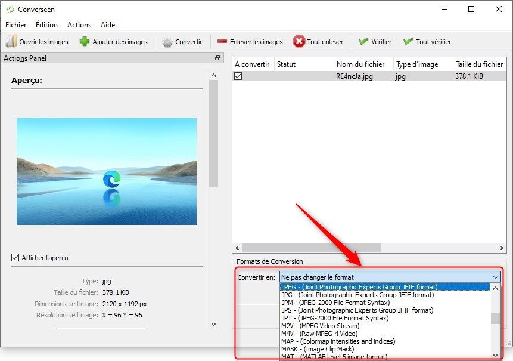
Task: Open the Édition menu
Action: [x=47, y=25]
